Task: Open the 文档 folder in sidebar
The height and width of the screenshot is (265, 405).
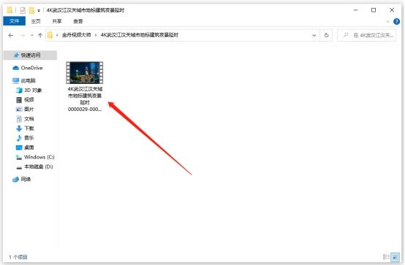Action: click(x=25, y=119)
